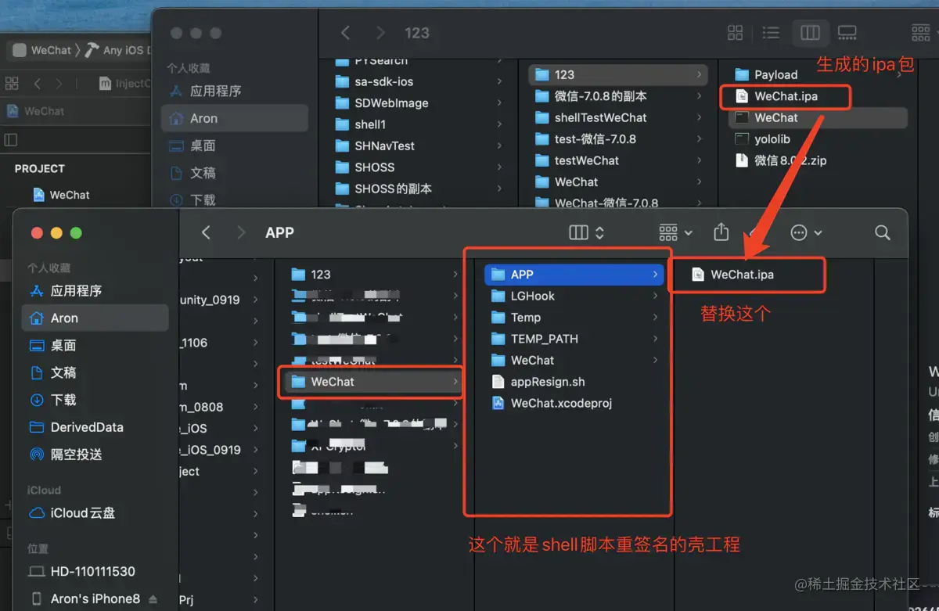This screenshot has height=611, width=939.
Task: Open 隔空投送 AirDrop in front sidebar
Action: [95, 455]
